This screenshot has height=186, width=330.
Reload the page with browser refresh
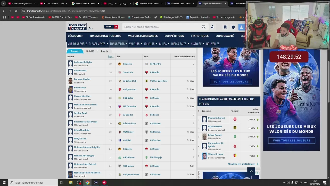click(16, 11)
